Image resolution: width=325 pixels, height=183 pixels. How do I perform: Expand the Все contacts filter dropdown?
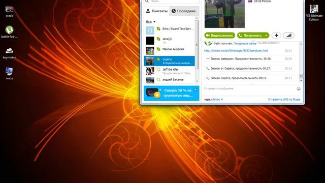[x=150, y=22]
